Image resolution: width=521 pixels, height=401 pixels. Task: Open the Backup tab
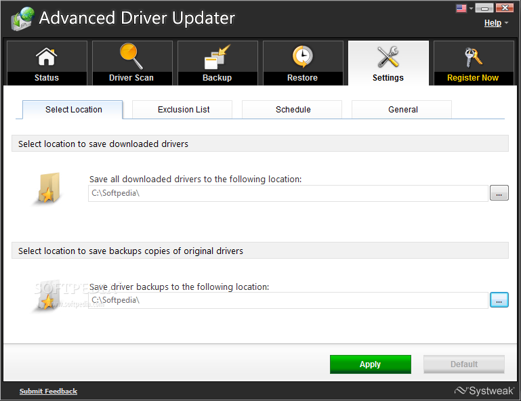217,63
